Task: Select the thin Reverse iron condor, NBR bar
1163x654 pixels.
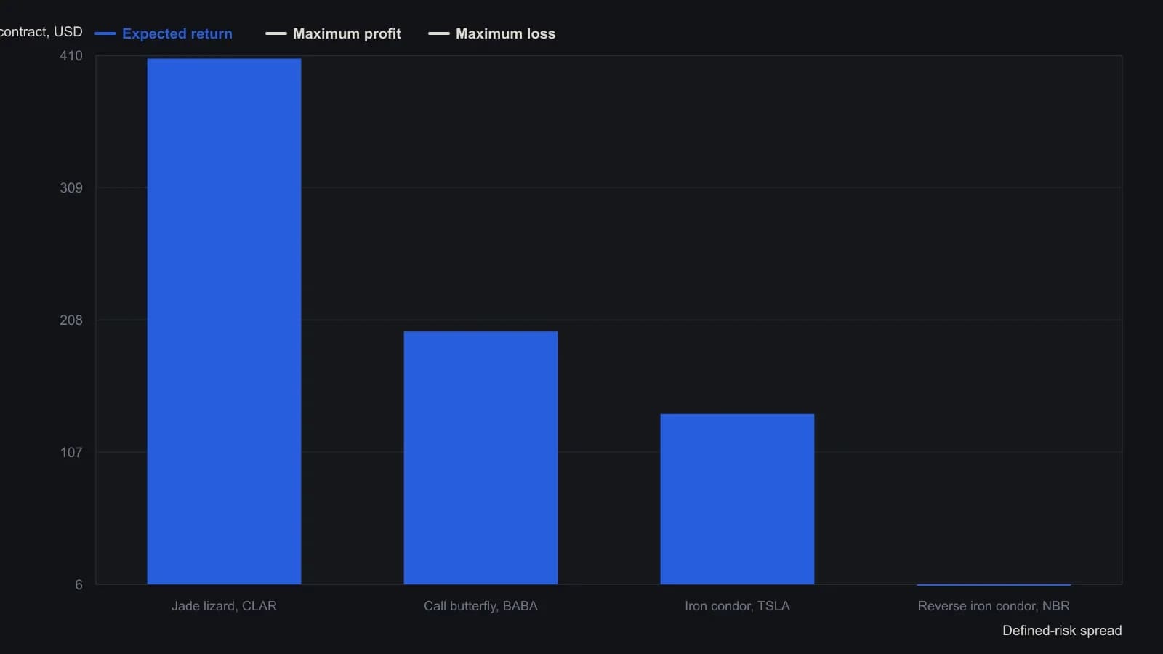Action: 994,584
